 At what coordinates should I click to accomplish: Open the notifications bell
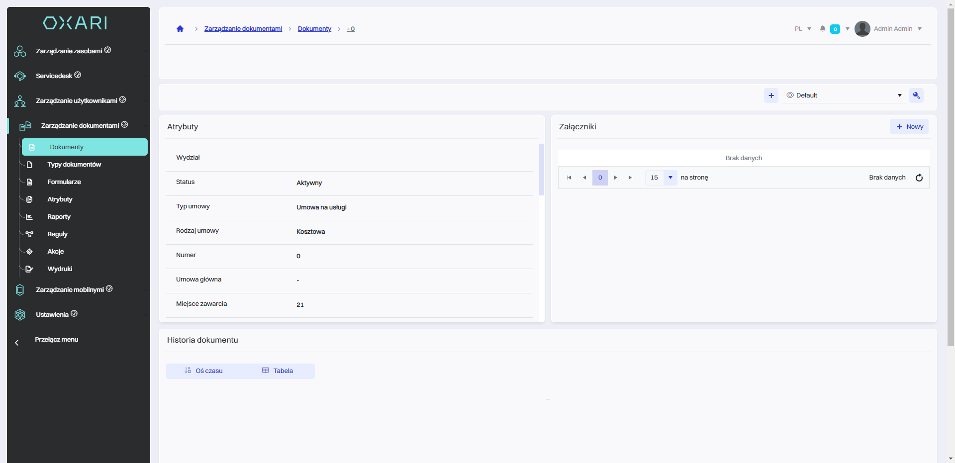click(823, 29)
